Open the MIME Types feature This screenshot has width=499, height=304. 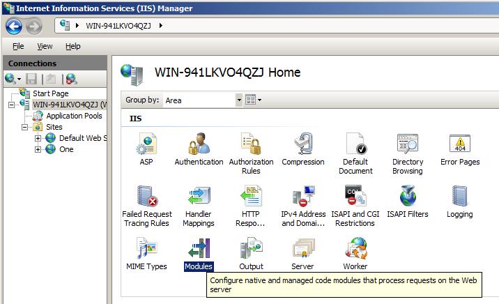[146, 254]
